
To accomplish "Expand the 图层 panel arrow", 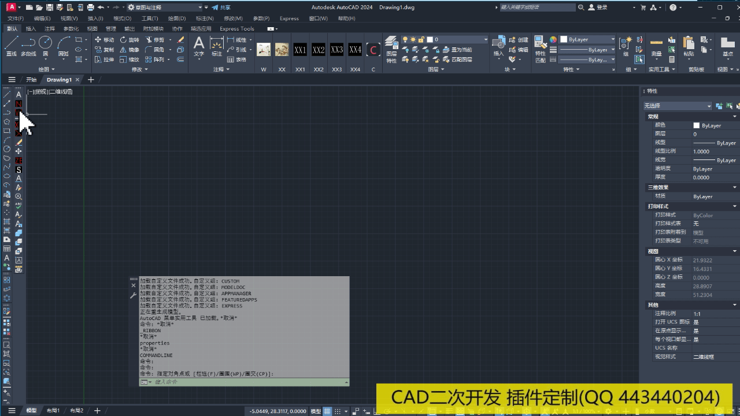I will click(x=442, y=69).
